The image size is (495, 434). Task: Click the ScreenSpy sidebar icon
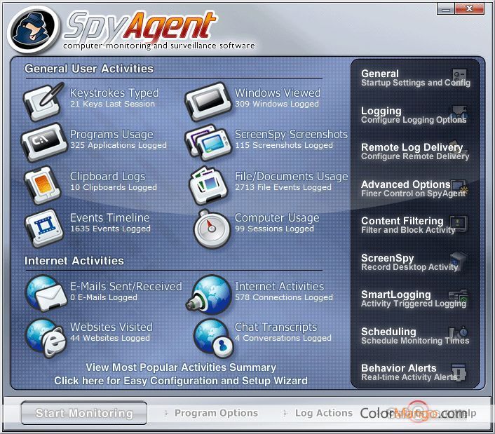click(458, 261)
